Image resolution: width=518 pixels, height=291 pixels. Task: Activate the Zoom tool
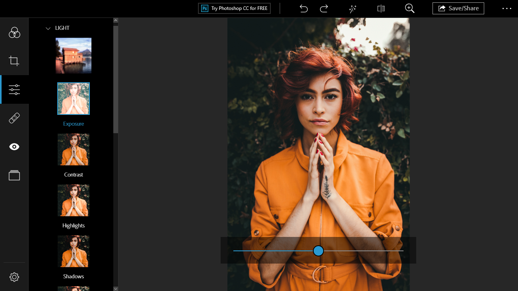tap(409, 8)
